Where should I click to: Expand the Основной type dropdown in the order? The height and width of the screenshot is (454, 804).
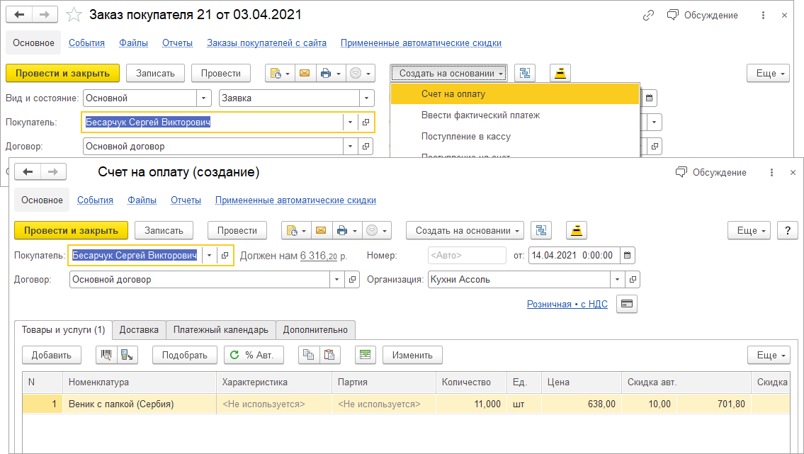203,98
